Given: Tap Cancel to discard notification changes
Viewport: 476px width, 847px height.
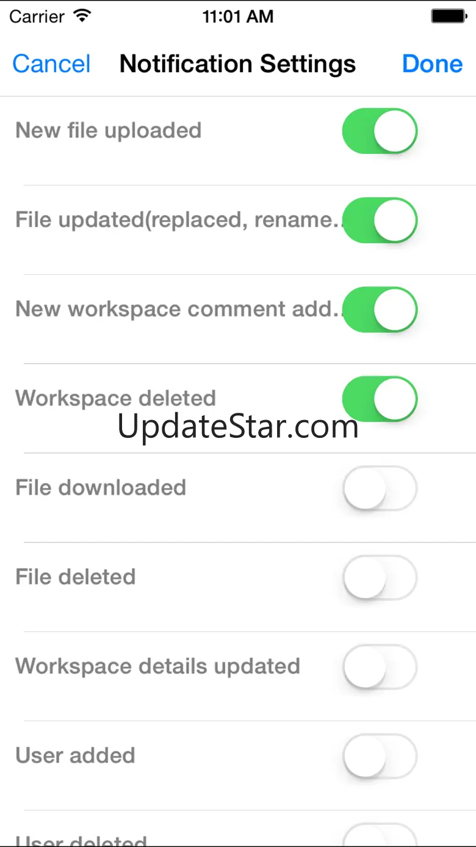Looking at the screenshot, I should pos(51,64).
